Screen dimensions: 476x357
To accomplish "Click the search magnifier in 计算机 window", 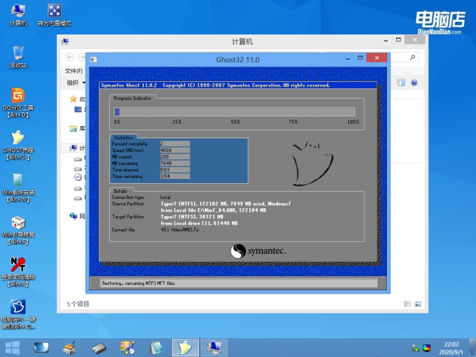I will pos(413,57).
